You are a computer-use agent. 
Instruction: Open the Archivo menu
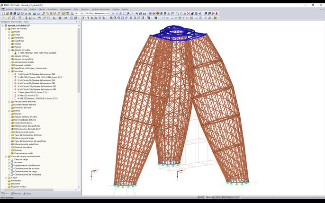pos(9,9)
